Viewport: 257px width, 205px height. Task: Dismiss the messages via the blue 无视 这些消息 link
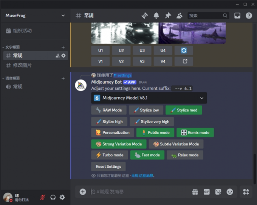[x=142, y=176]
